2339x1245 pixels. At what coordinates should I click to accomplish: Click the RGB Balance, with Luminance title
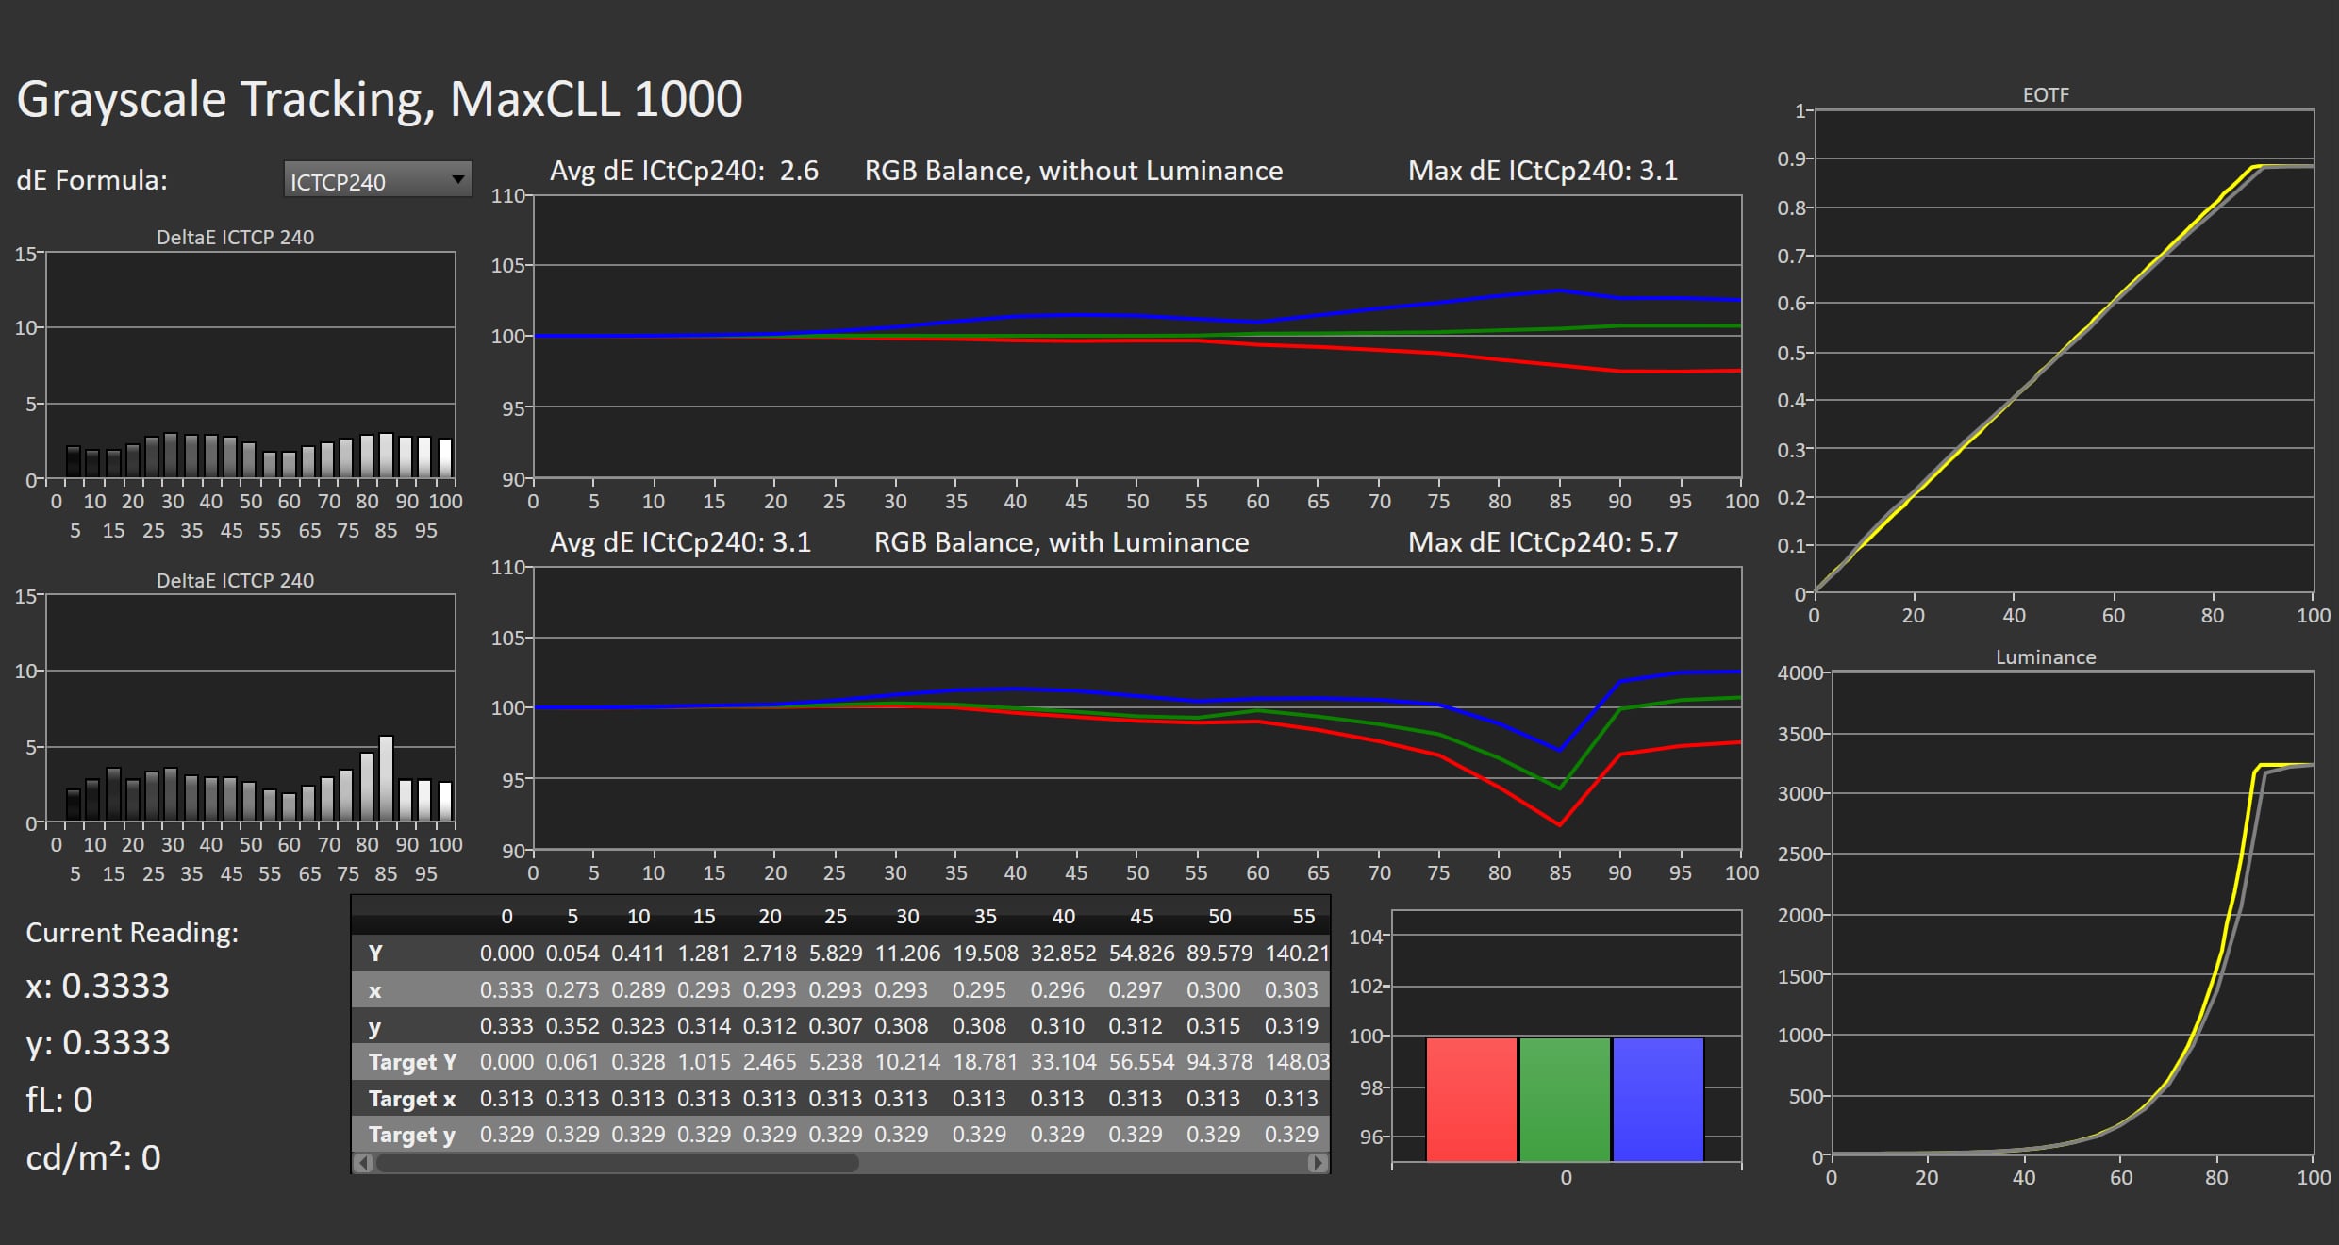pyautogui.click(x=1061, y=542)
